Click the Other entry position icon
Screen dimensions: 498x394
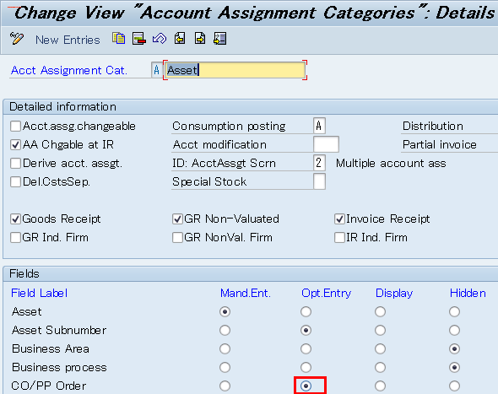click(220, 39)
